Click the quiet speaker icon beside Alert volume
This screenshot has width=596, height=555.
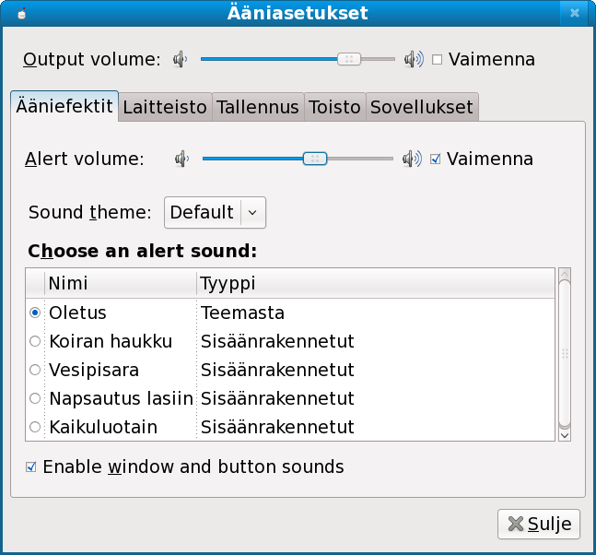tap(181, 159)
